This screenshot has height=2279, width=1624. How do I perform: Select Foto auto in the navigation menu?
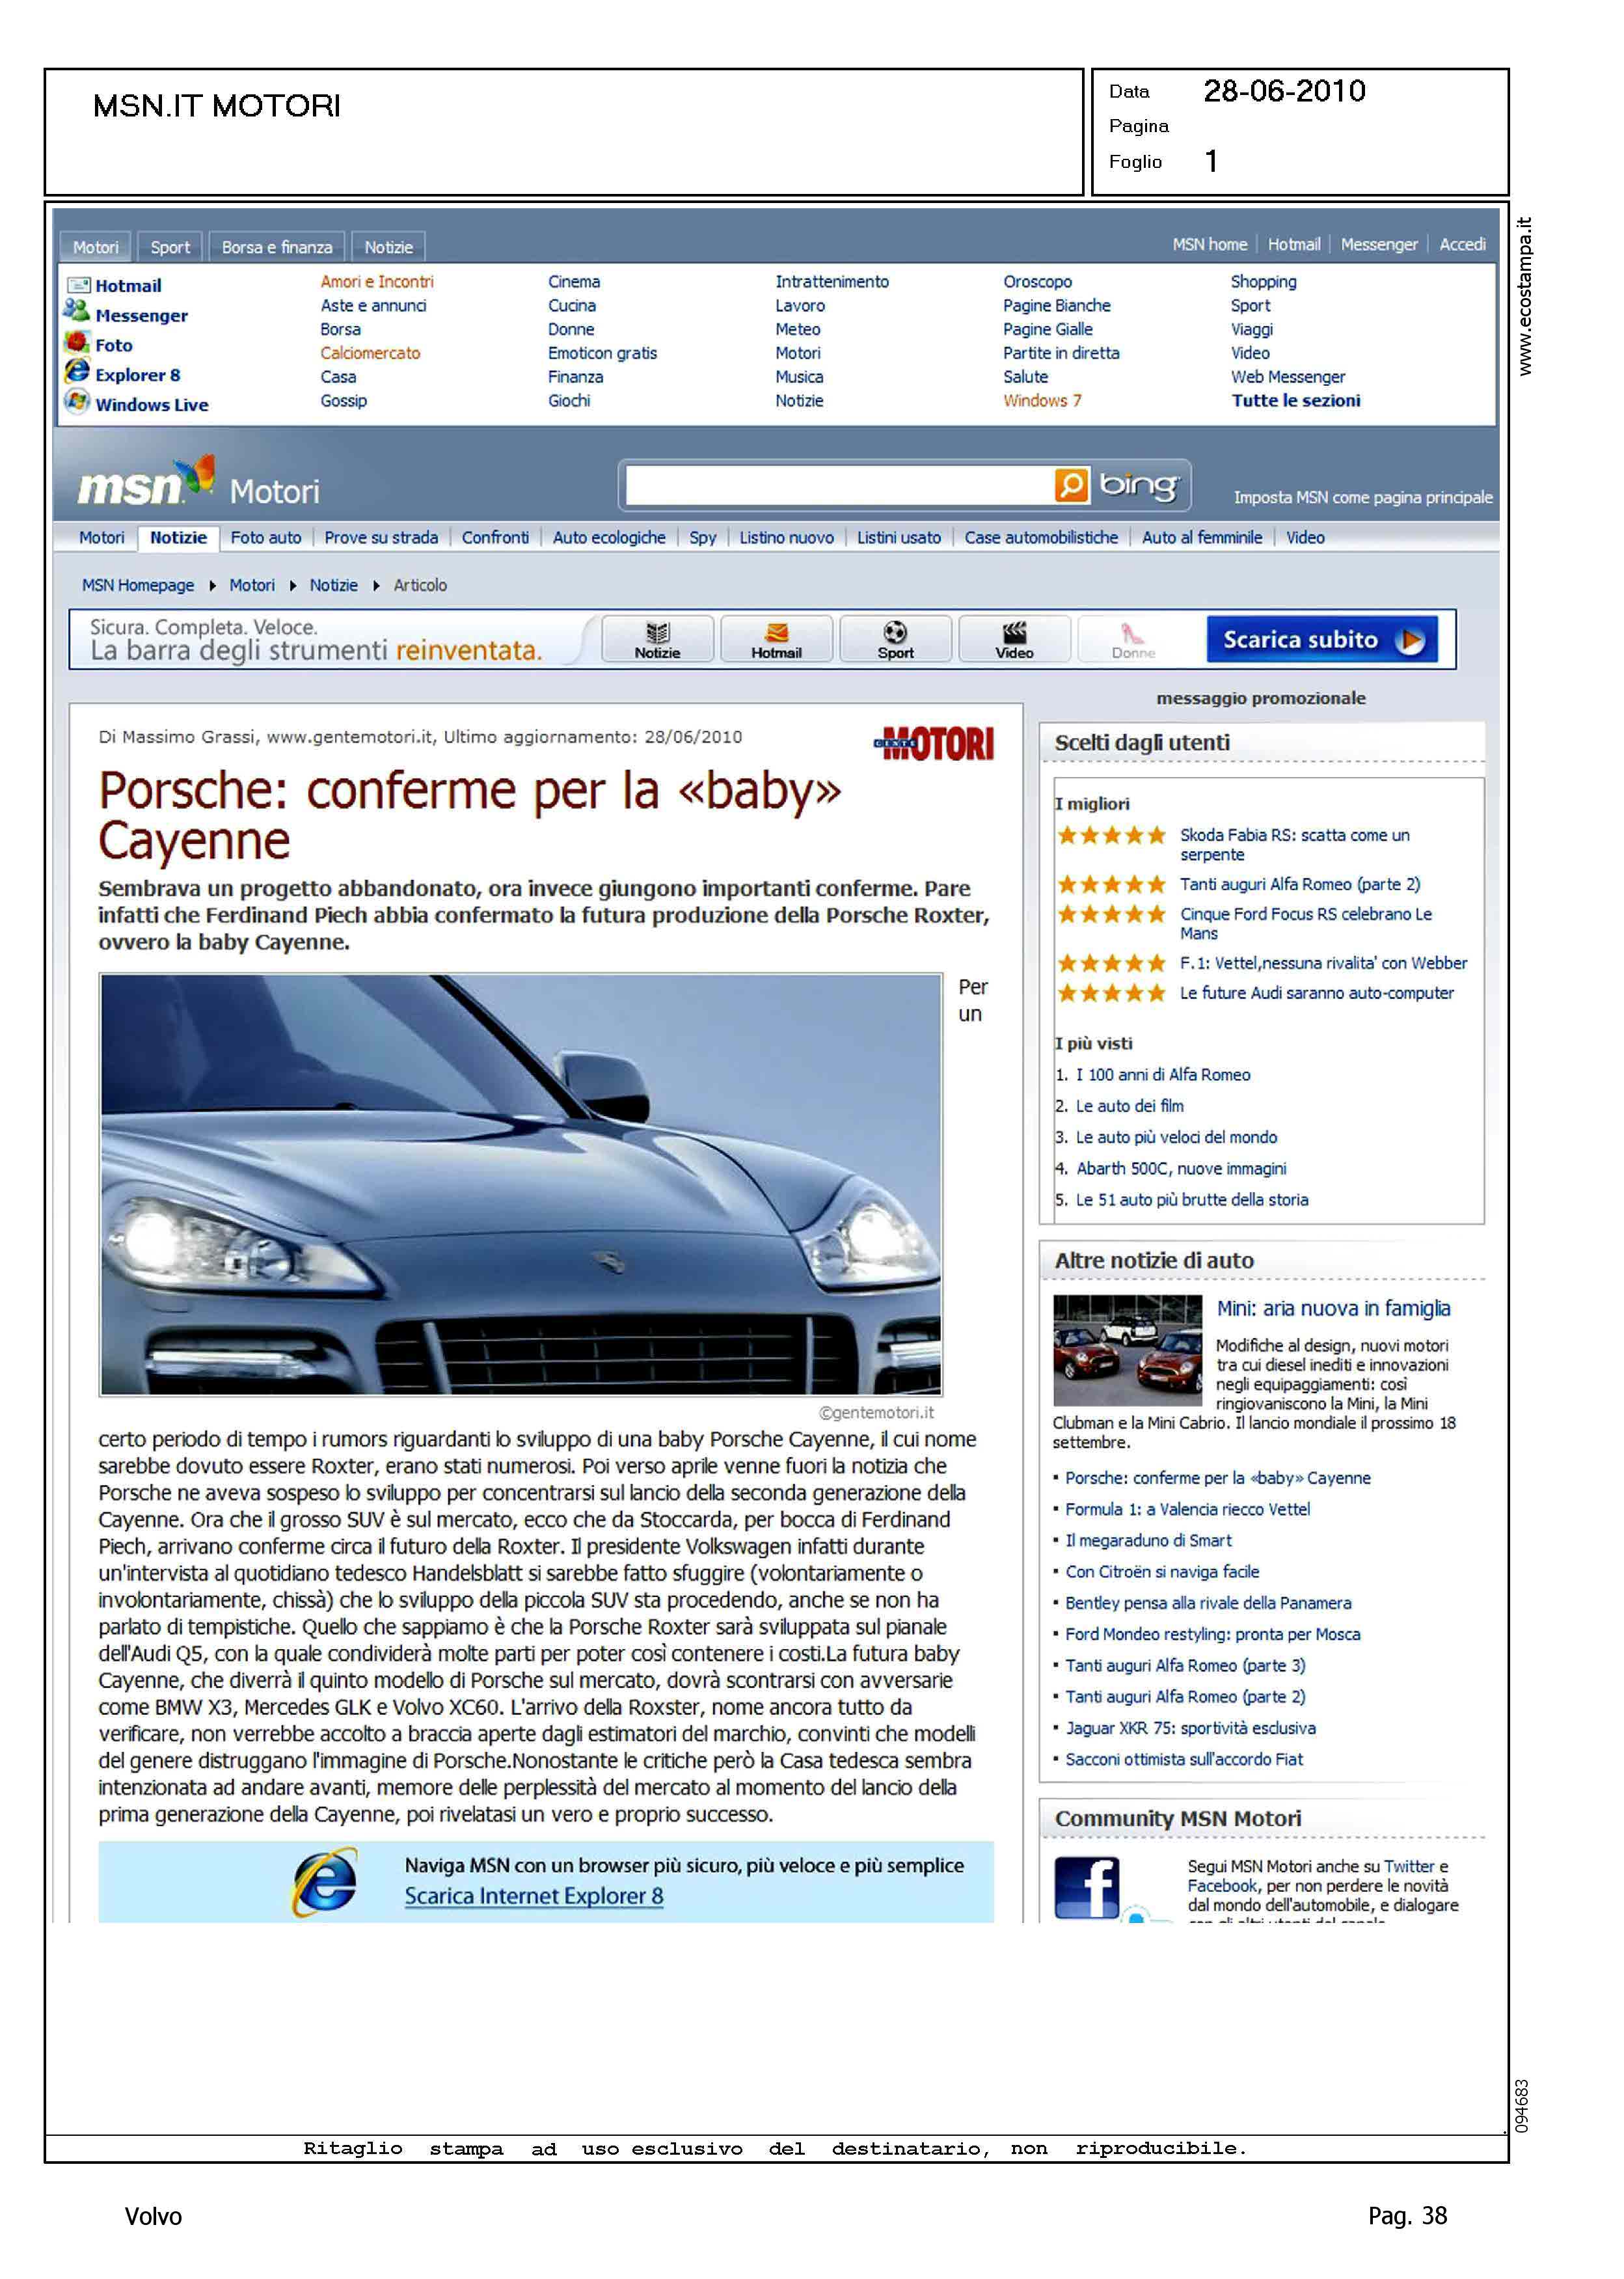point(265,538)
